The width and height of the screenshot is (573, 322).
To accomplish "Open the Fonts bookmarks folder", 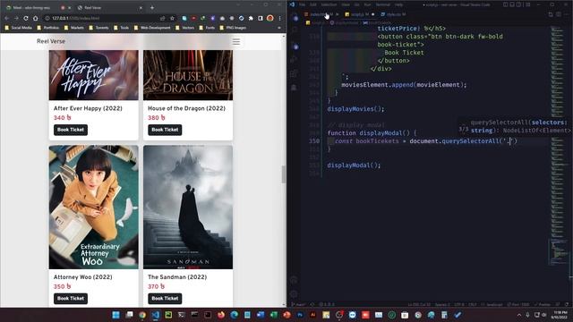I will click(x=207, y=28).
